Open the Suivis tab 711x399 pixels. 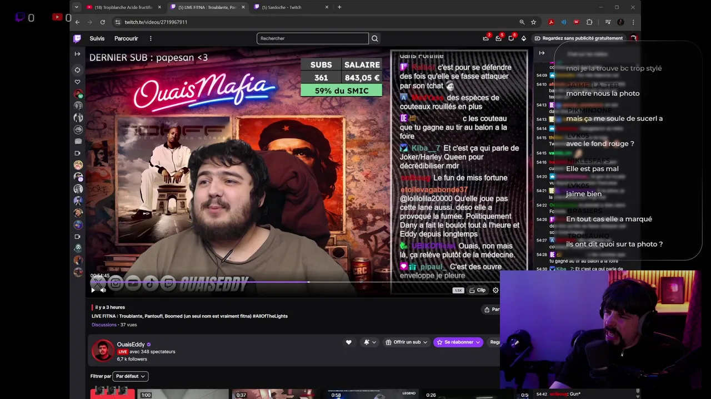[97, 38]
